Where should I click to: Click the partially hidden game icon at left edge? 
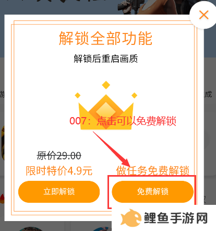(3, 143)
